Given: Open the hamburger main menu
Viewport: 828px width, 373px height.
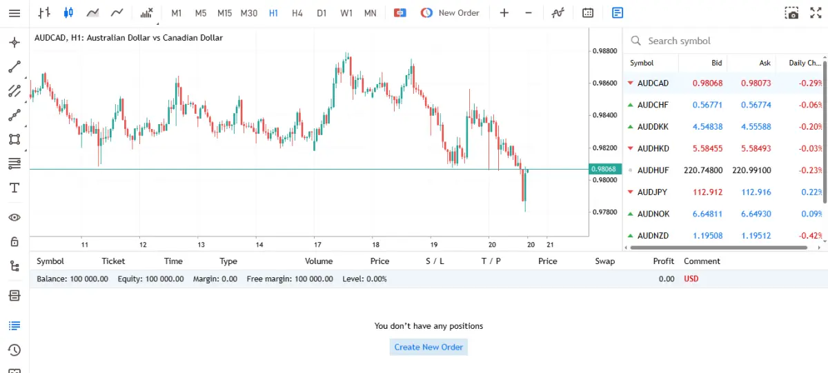Looking at the screenshot, I should pyautogui.click(x=14, y=12).
